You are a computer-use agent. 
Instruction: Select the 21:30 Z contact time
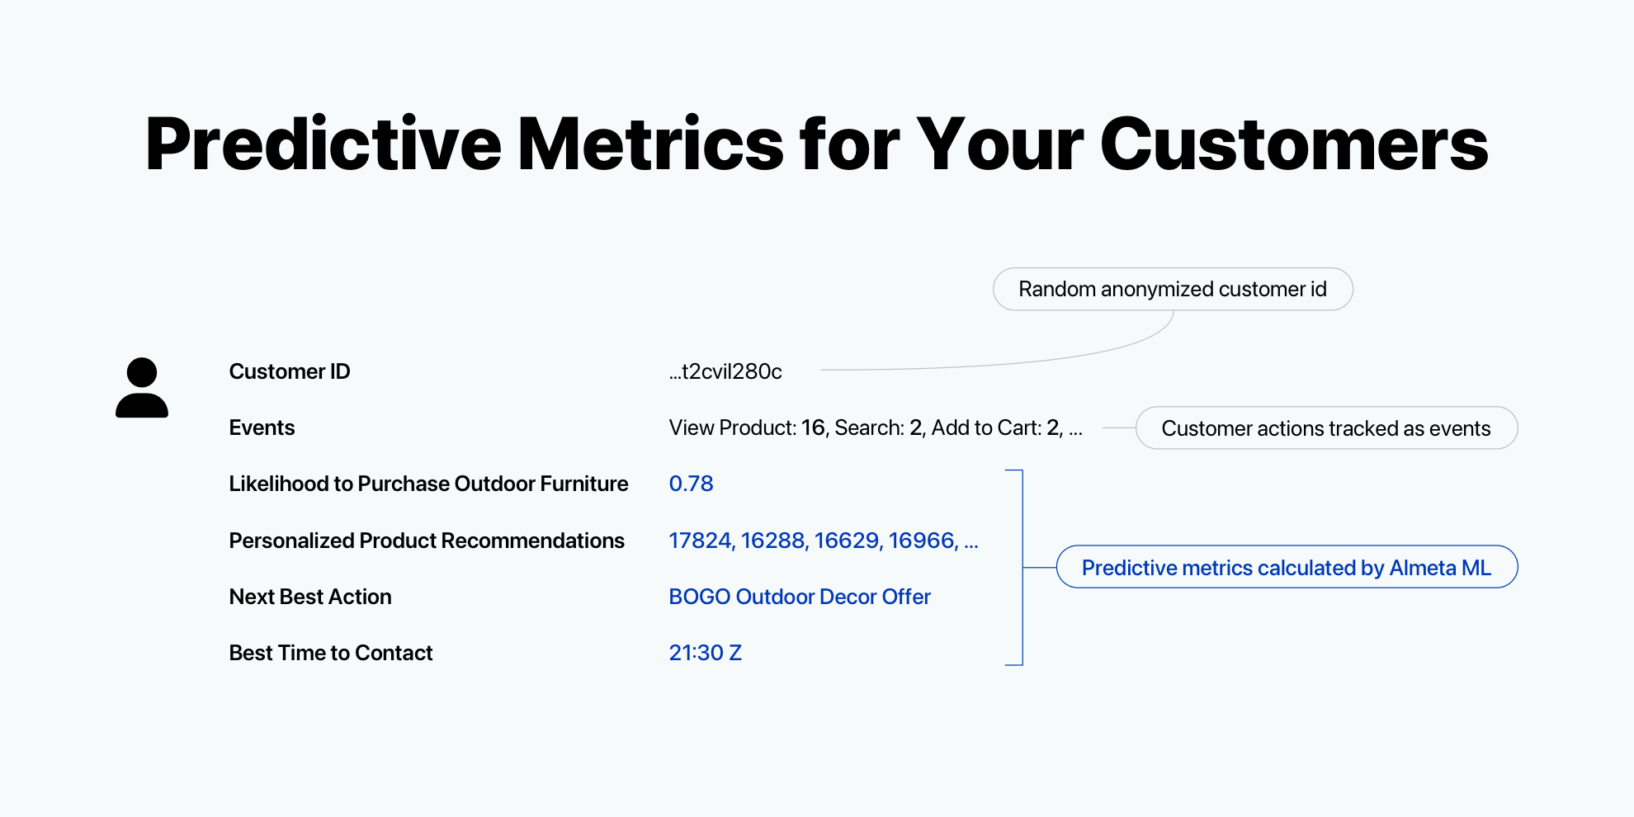705,654
